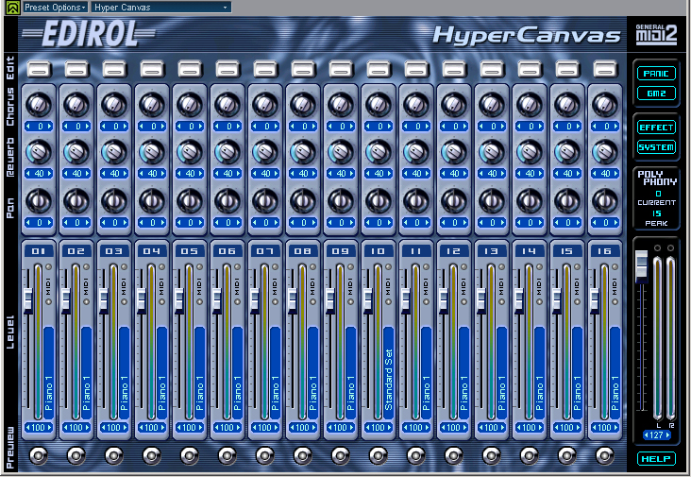The width and height of the screenshot is (691, 477).
Task: Toggle the upper MIDI indicator on channel 01
Action: coord(48,267)
